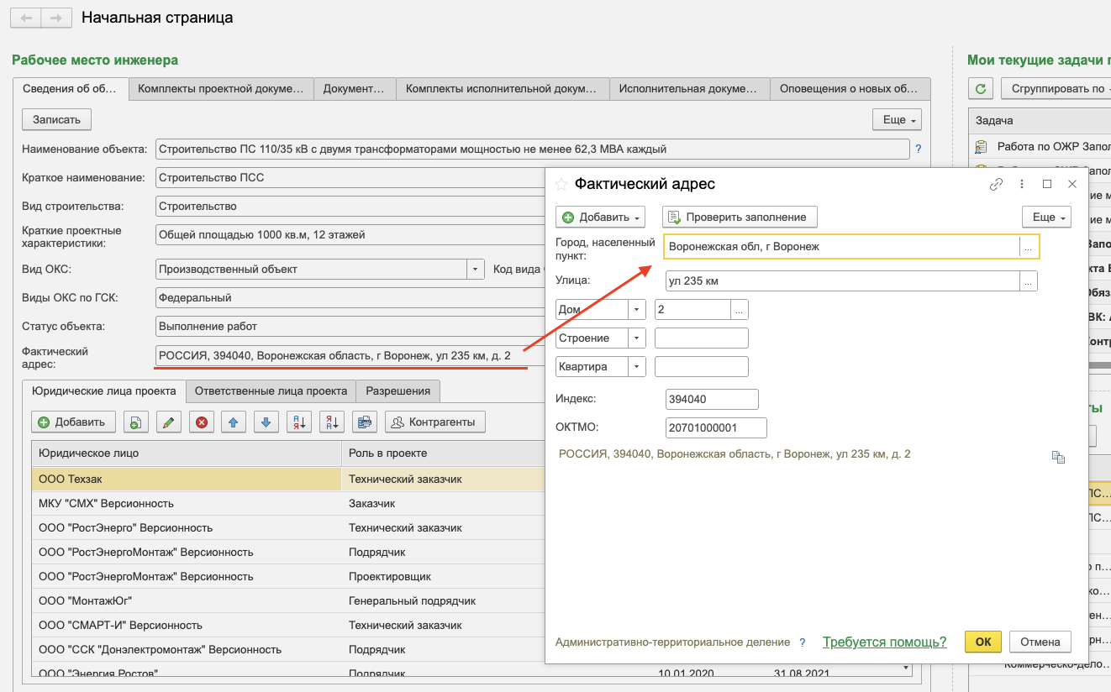
Task: Move row down with blue arrow
Action: tap(266, 422)
